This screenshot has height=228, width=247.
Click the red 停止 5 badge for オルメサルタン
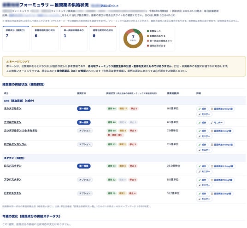[x=134, y=108]
